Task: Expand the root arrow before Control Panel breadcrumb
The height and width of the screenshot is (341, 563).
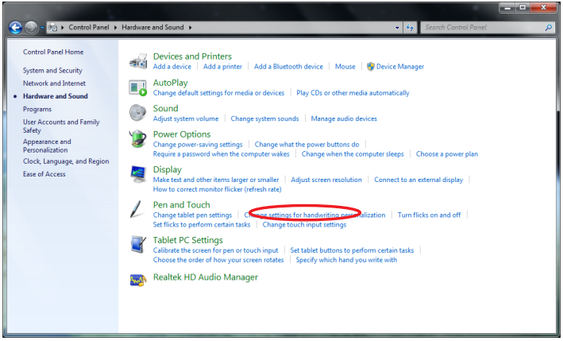Action: pos(63,27)
